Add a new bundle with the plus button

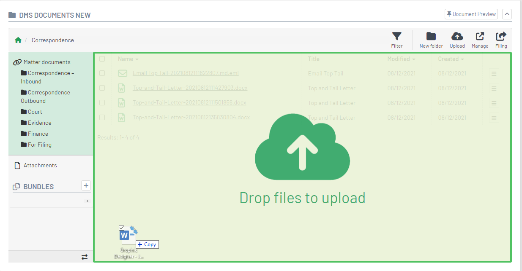click(86, 185)
